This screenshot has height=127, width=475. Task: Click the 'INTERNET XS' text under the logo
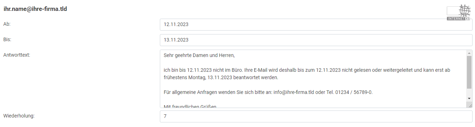pos(458,18)
